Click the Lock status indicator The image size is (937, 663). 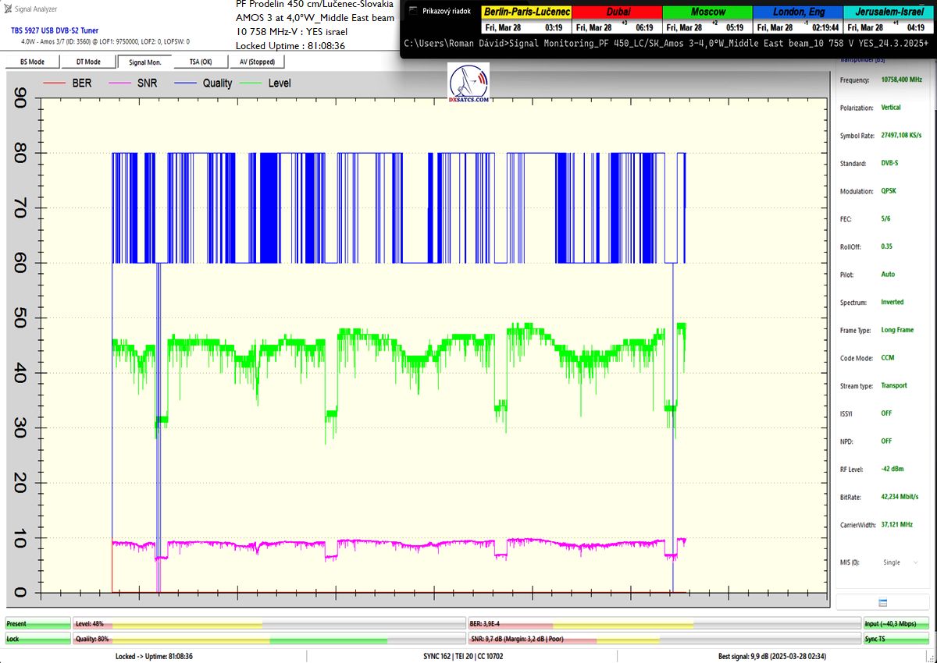[x=37, y=639]
